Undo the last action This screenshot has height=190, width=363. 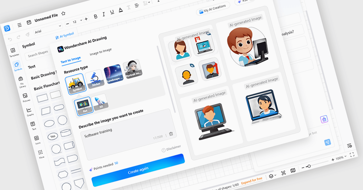[x=10, y=39]
